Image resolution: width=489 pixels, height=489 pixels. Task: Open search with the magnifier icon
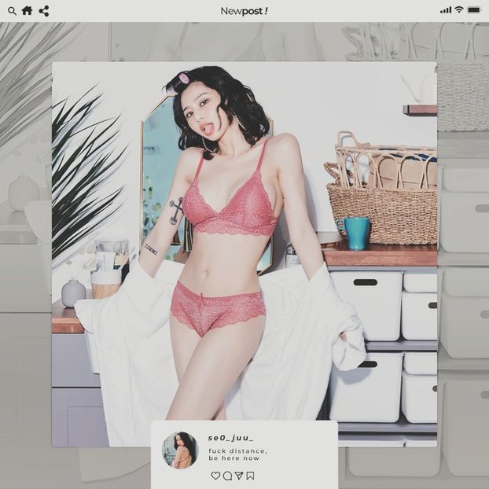click(12, 11)
